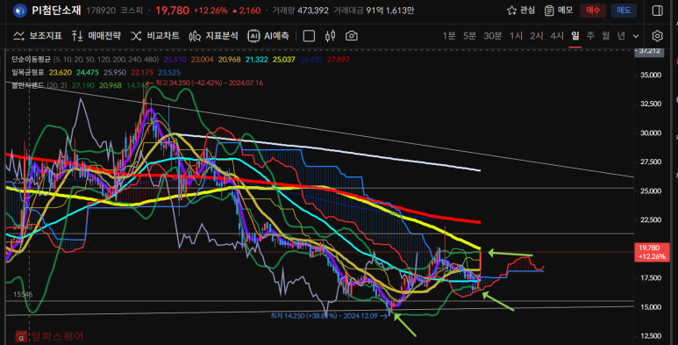The height and width of the screenshot is (345, 678).
Task: Click moving average value 23,004
Action: 202,60
